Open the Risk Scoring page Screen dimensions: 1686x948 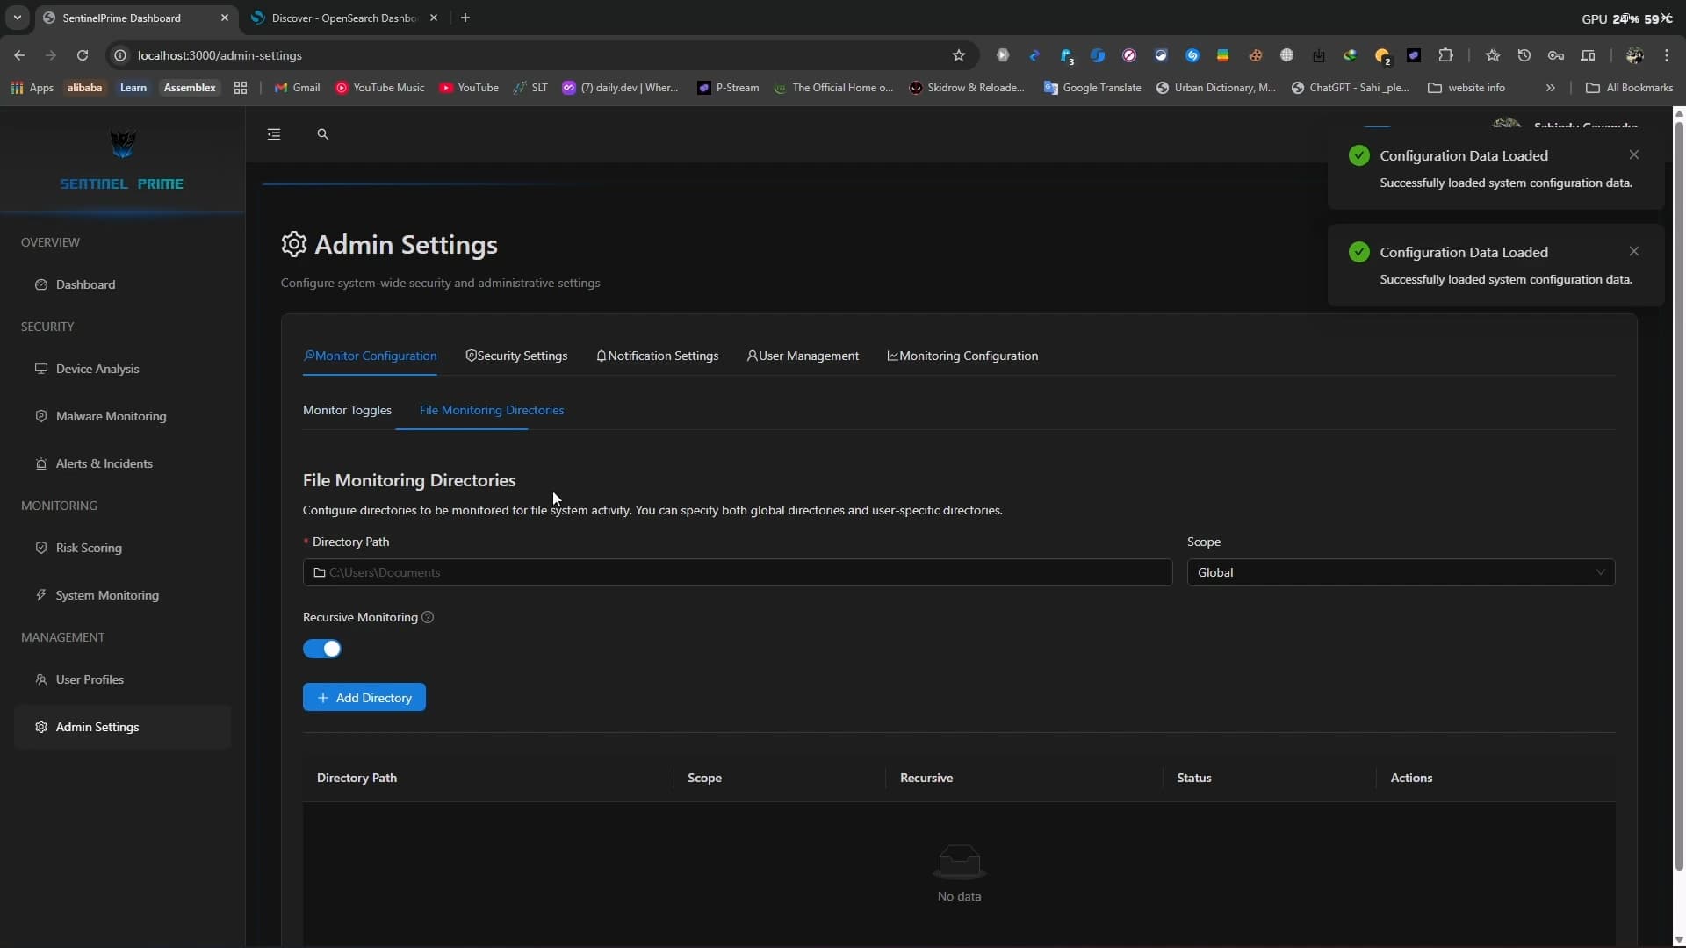[89, 548]
